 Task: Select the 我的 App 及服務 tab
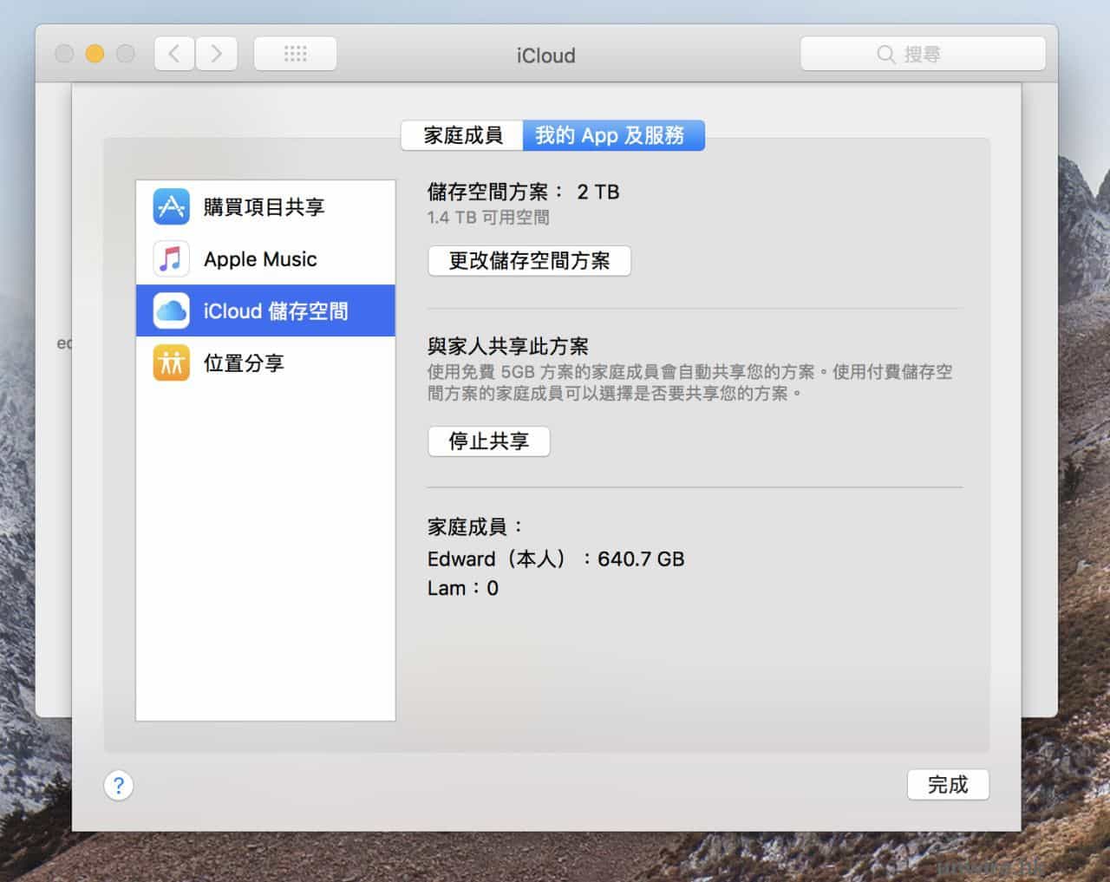[x=612, y=135]
